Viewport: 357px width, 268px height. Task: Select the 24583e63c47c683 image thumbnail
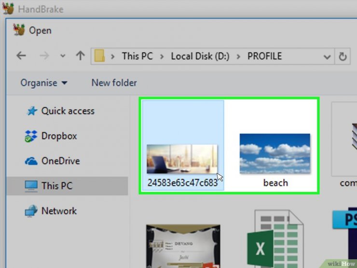click(x=182, y=159)
